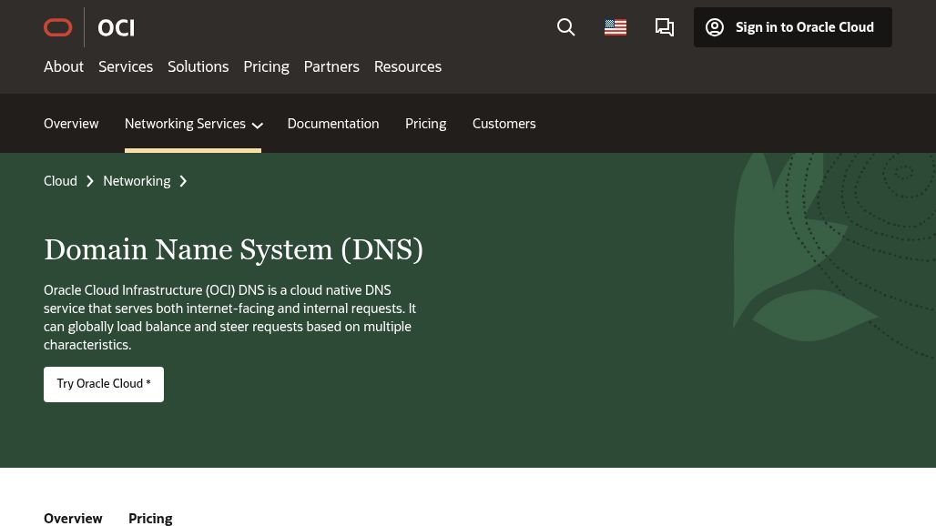Switch to the lower Pricing page tab
Viewport: 936px width, 526px height.
(150, 518)
